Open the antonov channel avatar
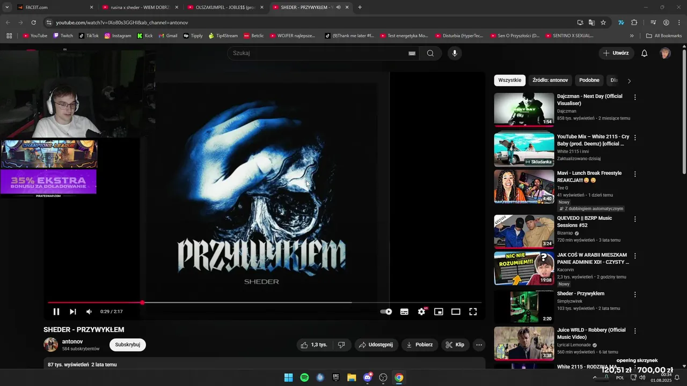The width and height of the screenshot is (687, 386). click(x=50, y=345)
